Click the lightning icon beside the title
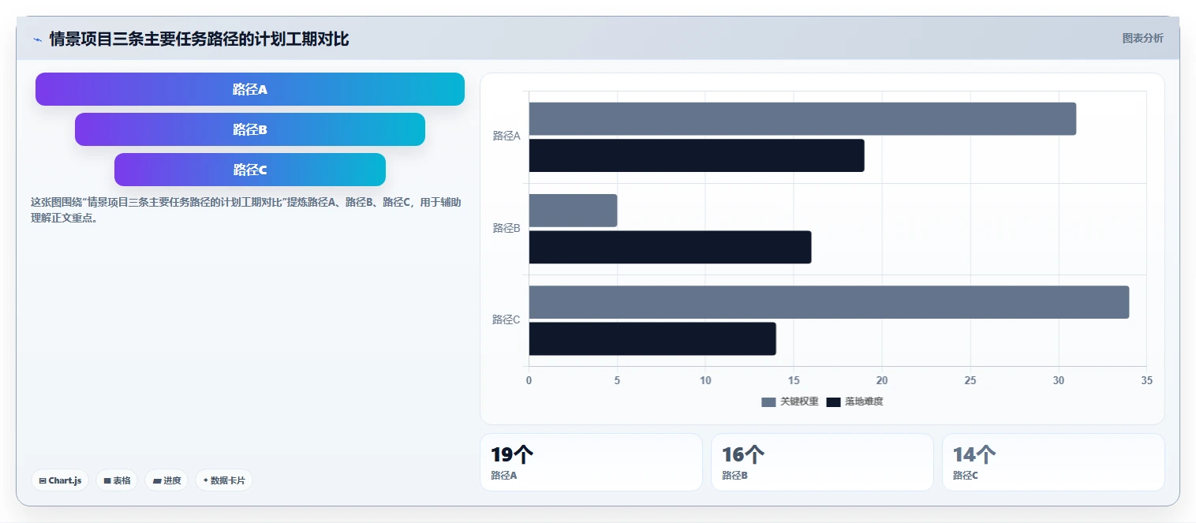The image size is (1196, 523). coord(37,39)
